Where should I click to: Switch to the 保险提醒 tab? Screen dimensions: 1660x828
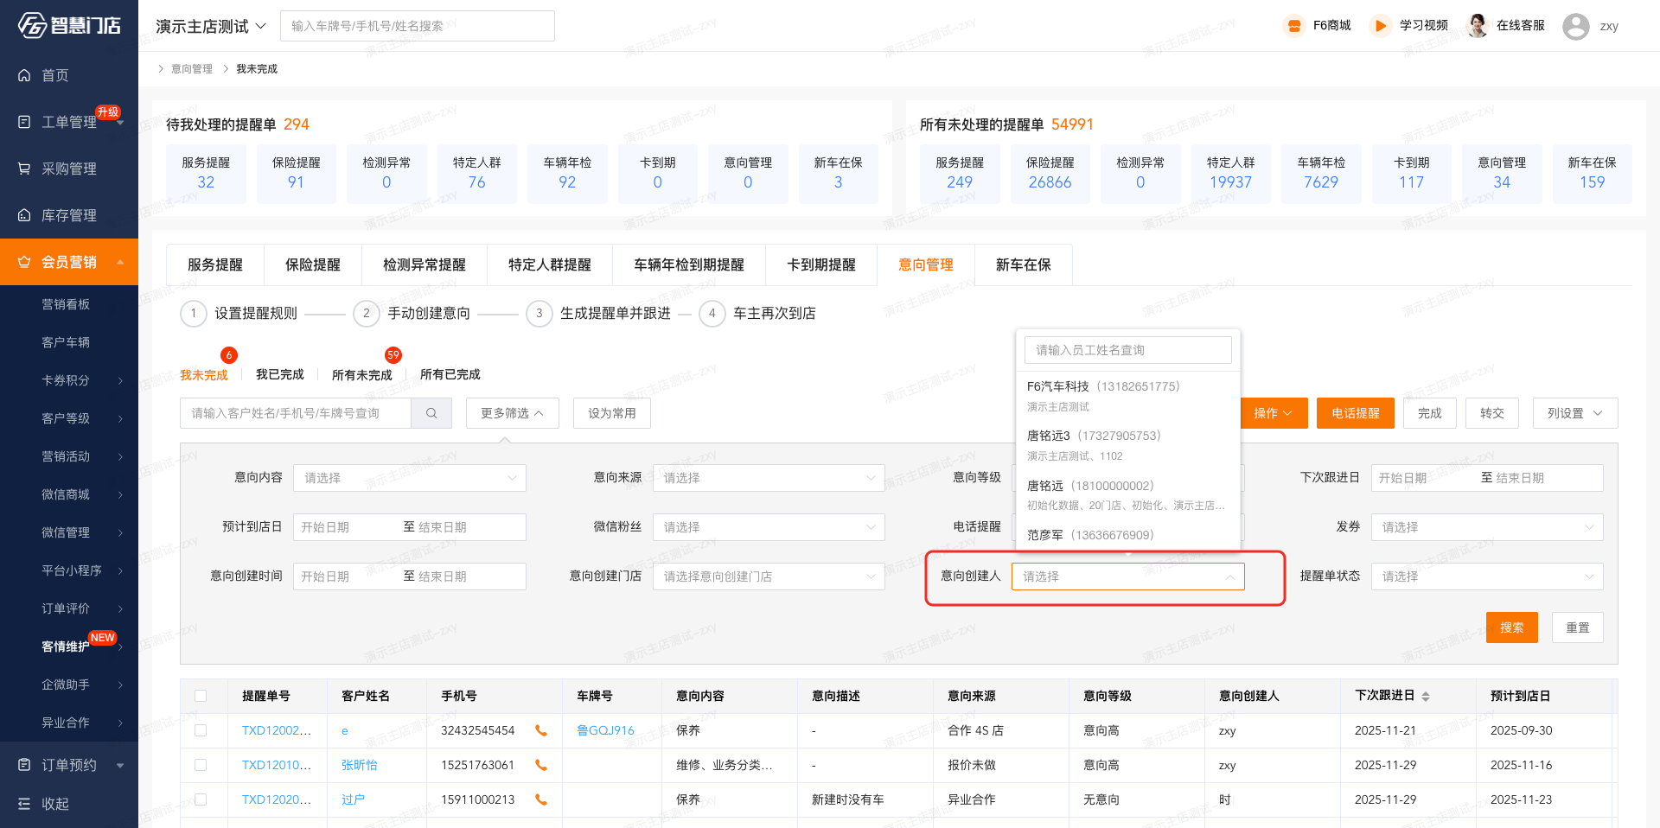[313, 264]
